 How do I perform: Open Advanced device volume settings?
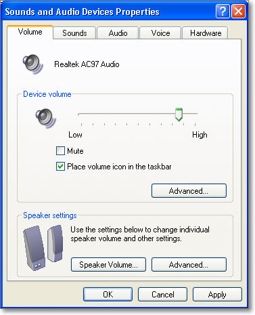pyautogui.click(x=189, y=191)
